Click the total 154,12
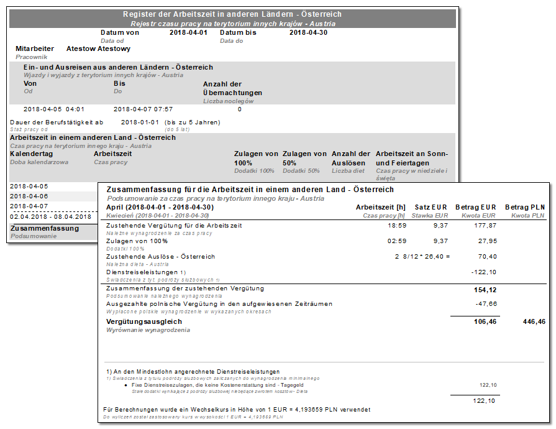 (485, 290)
